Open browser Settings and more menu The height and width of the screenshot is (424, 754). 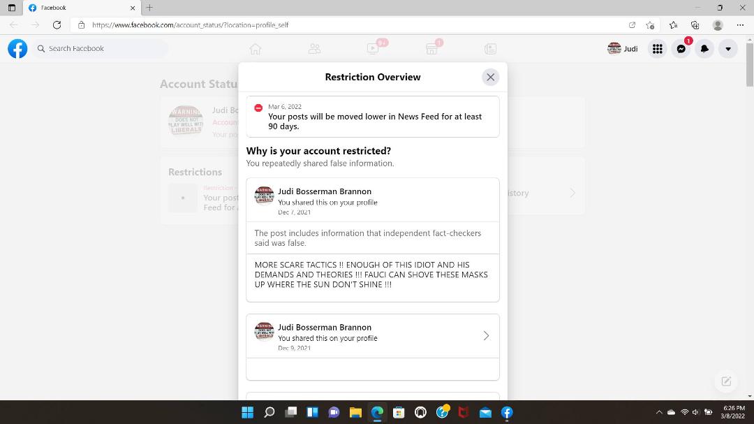740,25
